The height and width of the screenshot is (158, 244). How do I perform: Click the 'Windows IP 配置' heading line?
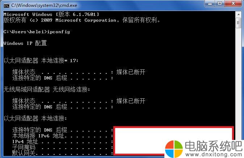[25, 43]
